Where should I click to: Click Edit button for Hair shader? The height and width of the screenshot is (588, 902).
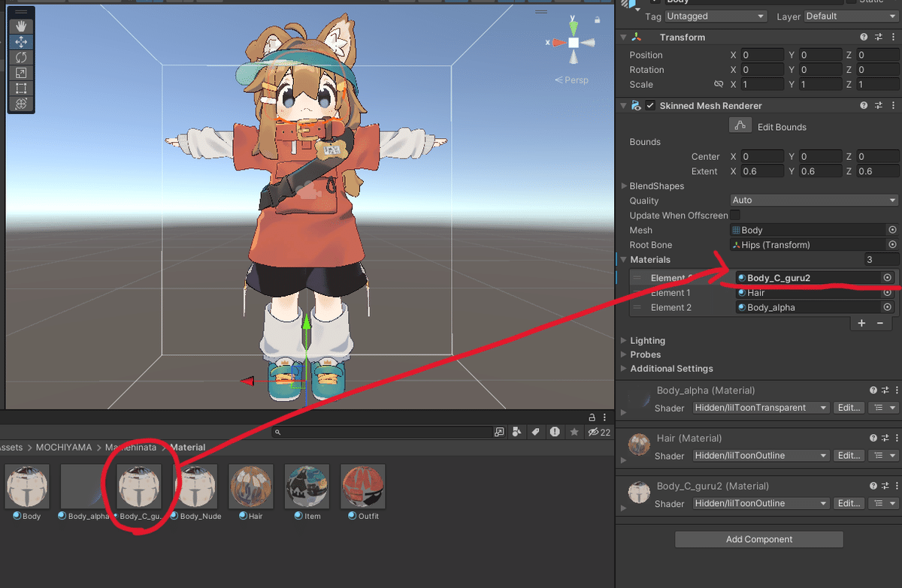coord(849,456)
